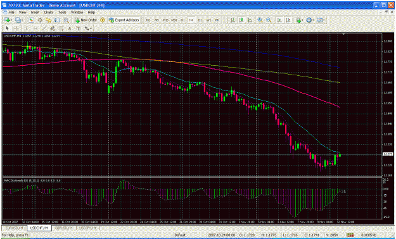Viewport: 396px width, 239px height.
Task: Switch to M1 timeframe
Action: point(148,20)
